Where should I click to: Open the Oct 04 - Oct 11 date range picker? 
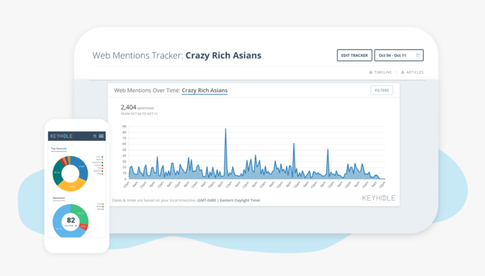click(x=399, y=55)
